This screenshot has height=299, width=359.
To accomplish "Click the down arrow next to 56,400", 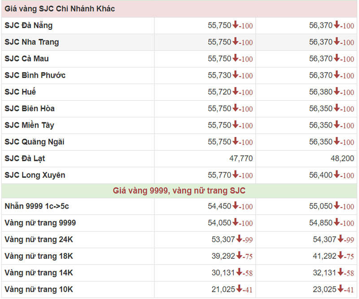I will coord(337,175).
